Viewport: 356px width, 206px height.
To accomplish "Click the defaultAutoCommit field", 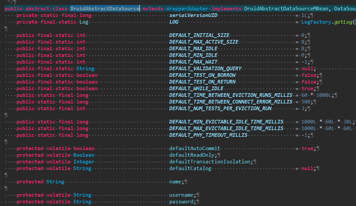I will tap(195, 148).
